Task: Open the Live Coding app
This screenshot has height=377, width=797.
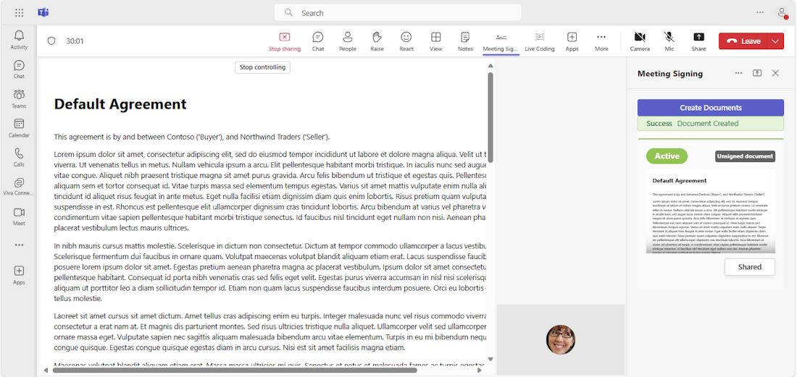Action: 539,41
